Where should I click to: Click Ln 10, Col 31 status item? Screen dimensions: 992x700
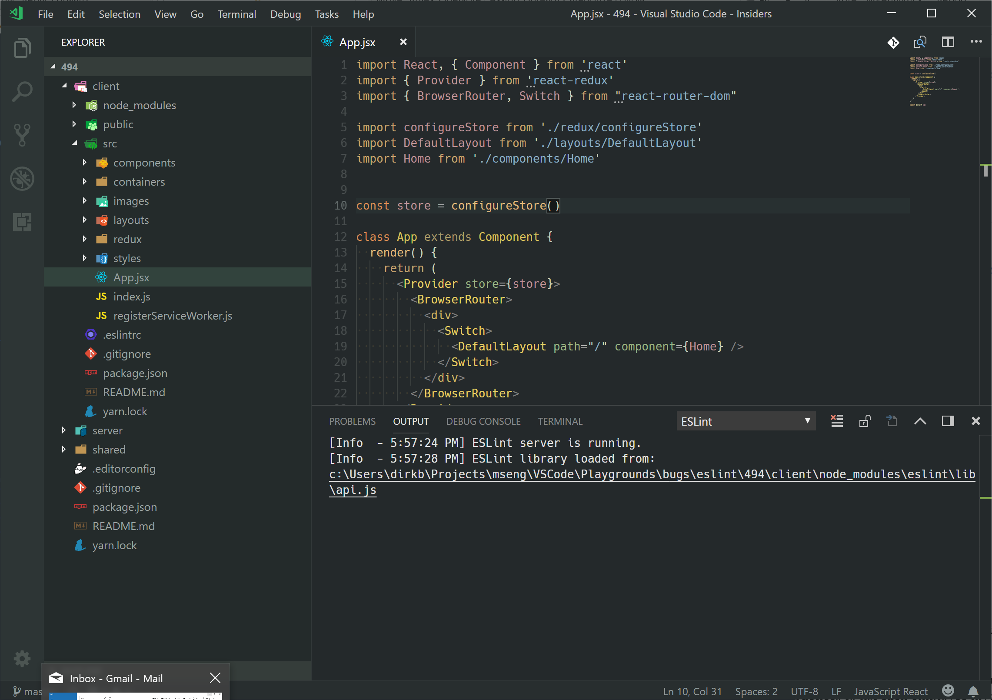pyautogui.click(x=692, y=691)
